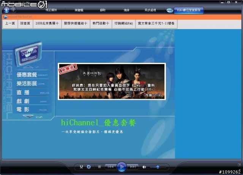Screen dimensions: 243x175
Task: Click the globe icon in the orange bar
Action: (x=5, y=17)
